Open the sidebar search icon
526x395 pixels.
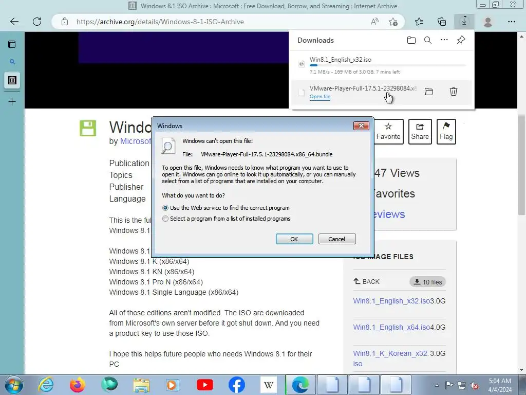pos(12,62)
